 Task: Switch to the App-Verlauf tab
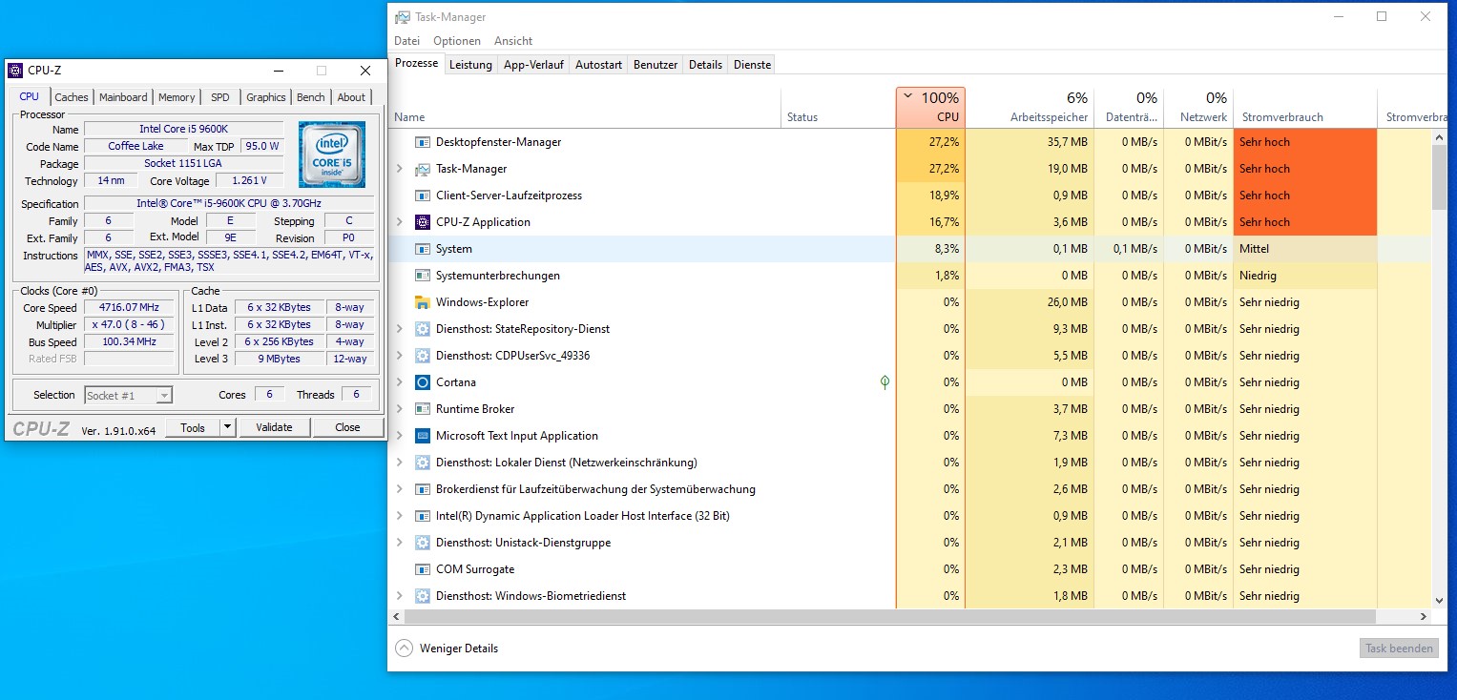tap(533, 65)
